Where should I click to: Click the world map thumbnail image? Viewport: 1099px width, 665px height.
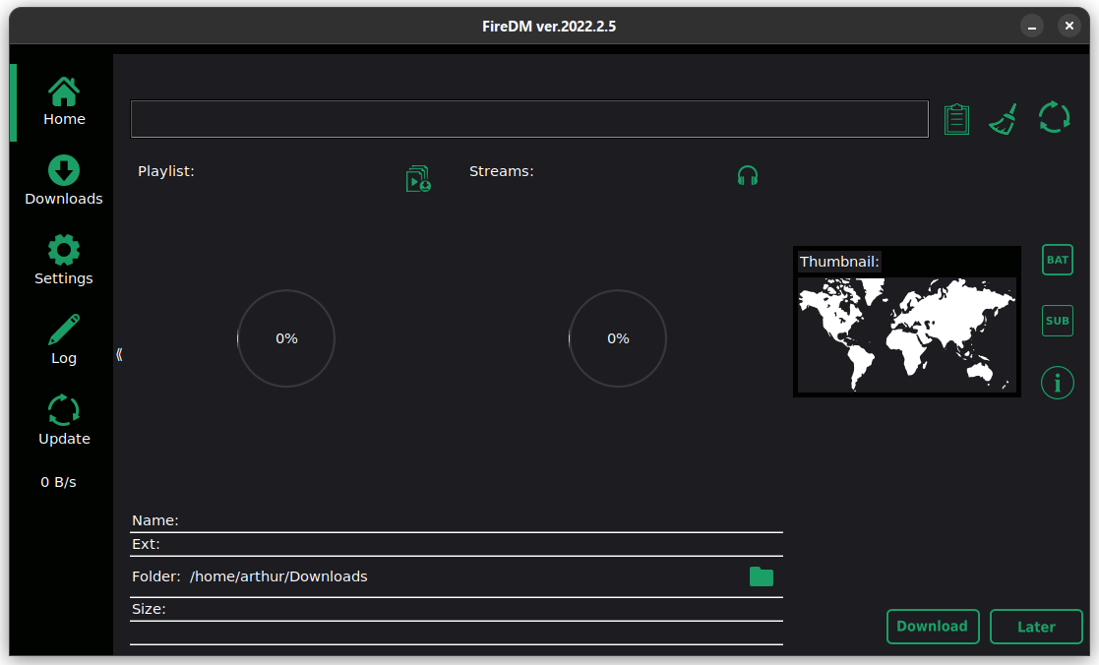(x=907, y=334)
